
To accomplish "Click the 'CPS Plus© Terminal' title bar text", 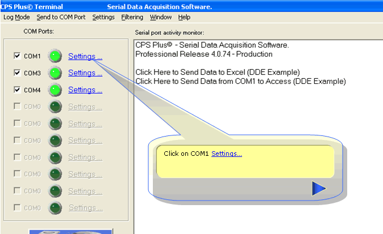I will [x=32, y=7].
